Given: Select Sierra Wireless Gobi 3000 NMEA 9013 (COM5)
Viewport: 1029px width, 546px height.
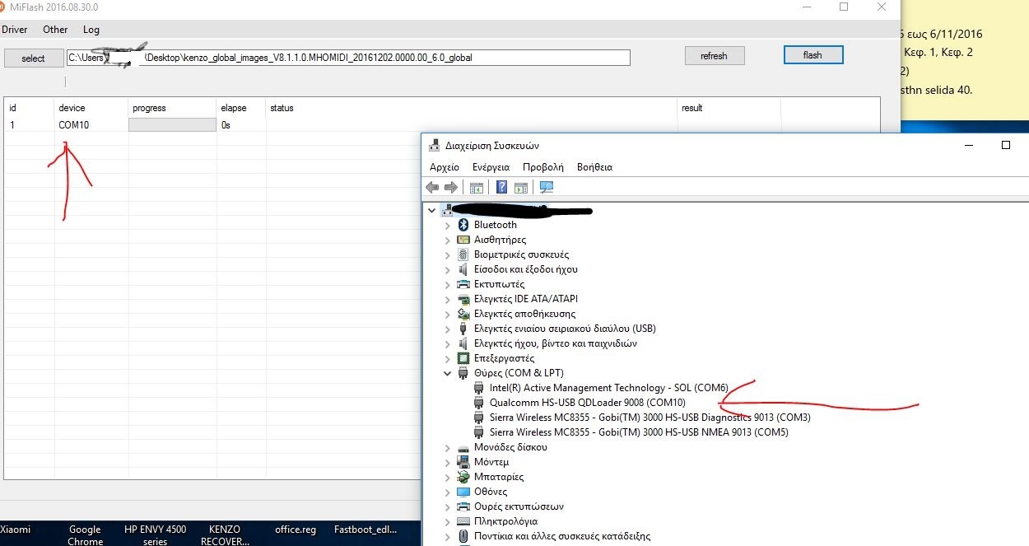Looking at the screenshot, I should [638, 432].
